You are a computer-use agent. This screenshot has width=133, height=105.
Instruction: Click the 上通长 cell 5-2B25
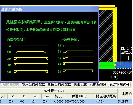click(x=123, y=101)
